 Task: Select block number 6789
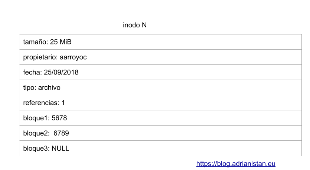[61, 133]
